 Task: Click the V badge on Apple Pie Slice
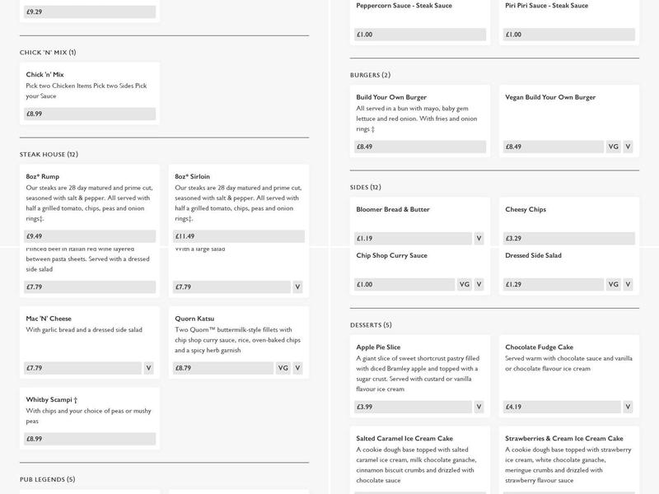click(479, 407)
